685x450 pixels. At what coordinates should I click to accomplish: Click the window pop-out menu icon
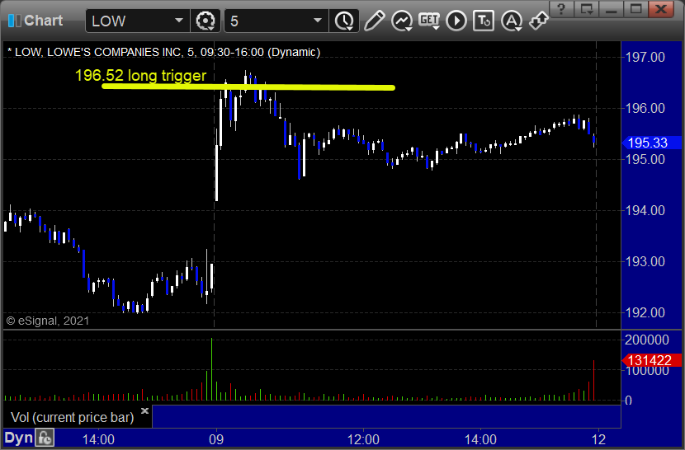click(586, 9)
